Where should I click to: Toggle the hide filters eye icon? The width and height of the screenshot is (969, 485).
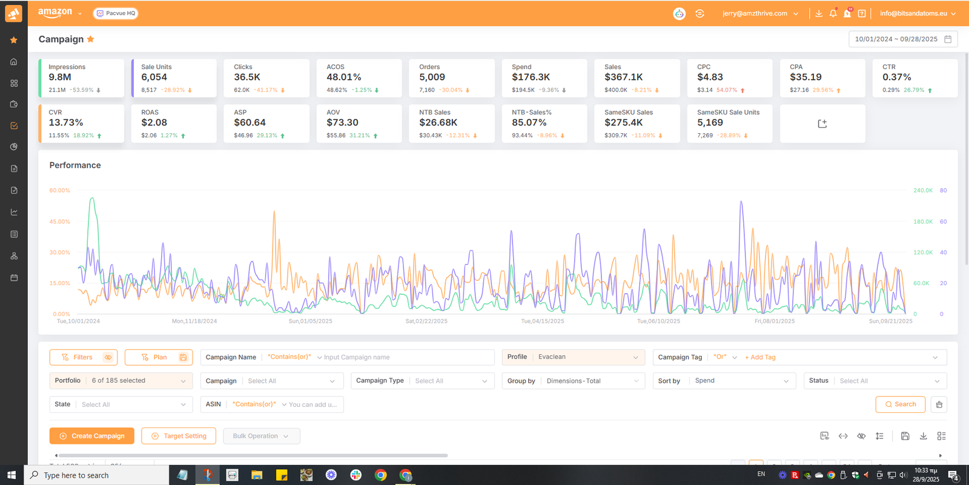pos(108,357)
